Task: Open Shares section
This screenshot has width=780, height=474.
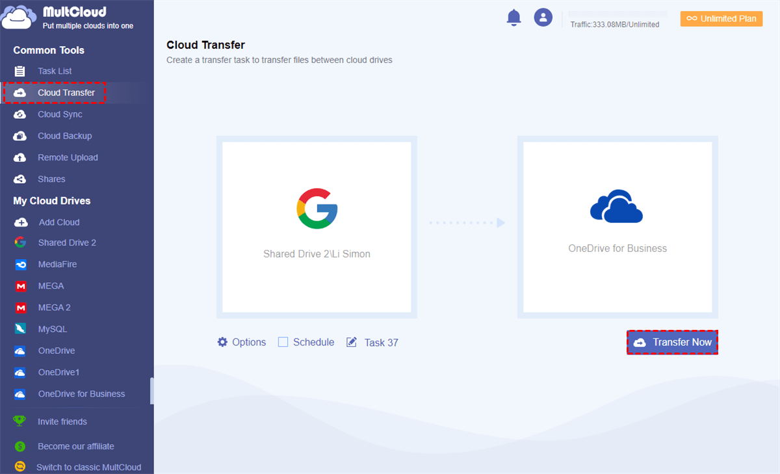Action: pyautogui.click(x=51, y=179)
